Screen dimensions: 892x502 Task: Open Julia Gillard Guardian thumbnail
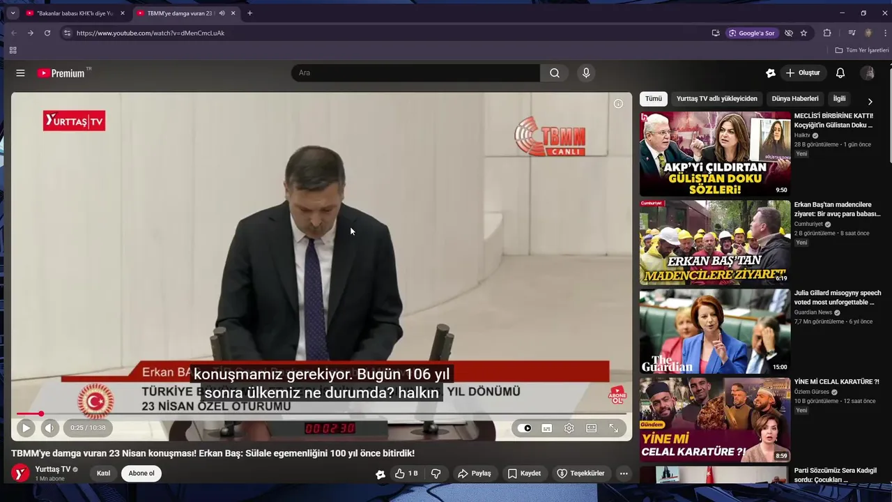[715, 332]
